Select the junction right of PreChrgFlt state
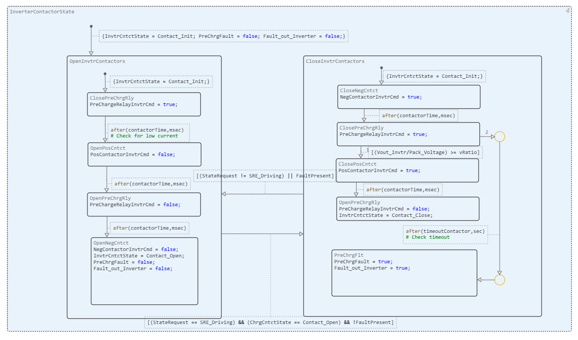 [x=500, y=280]
